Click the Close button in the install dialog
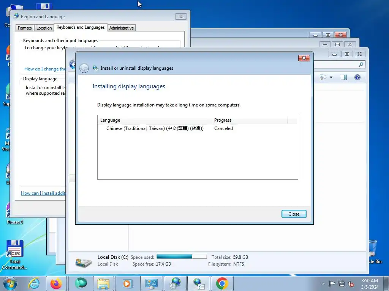389x291 pixels. (x=294, y=214)
